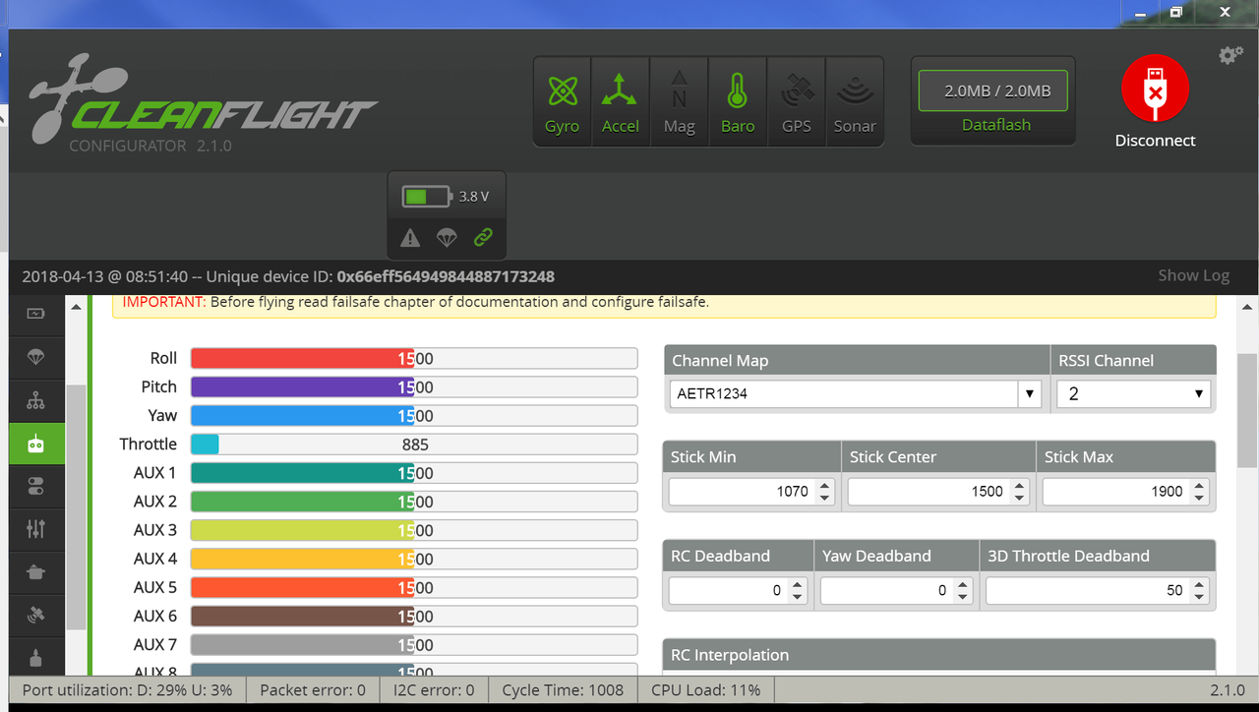
Task: Open the Failsafe parachute tab in the sidebar
Action: coord(36,357)
